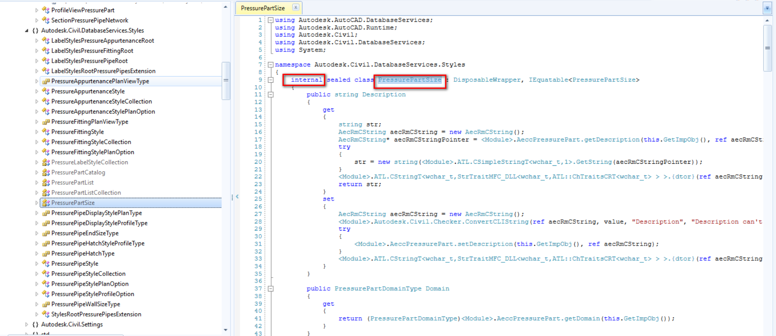Click the PressurePipeEndSizeType enum icon
This screenshot has height=336, width=776.
click(x=46, y=233)
